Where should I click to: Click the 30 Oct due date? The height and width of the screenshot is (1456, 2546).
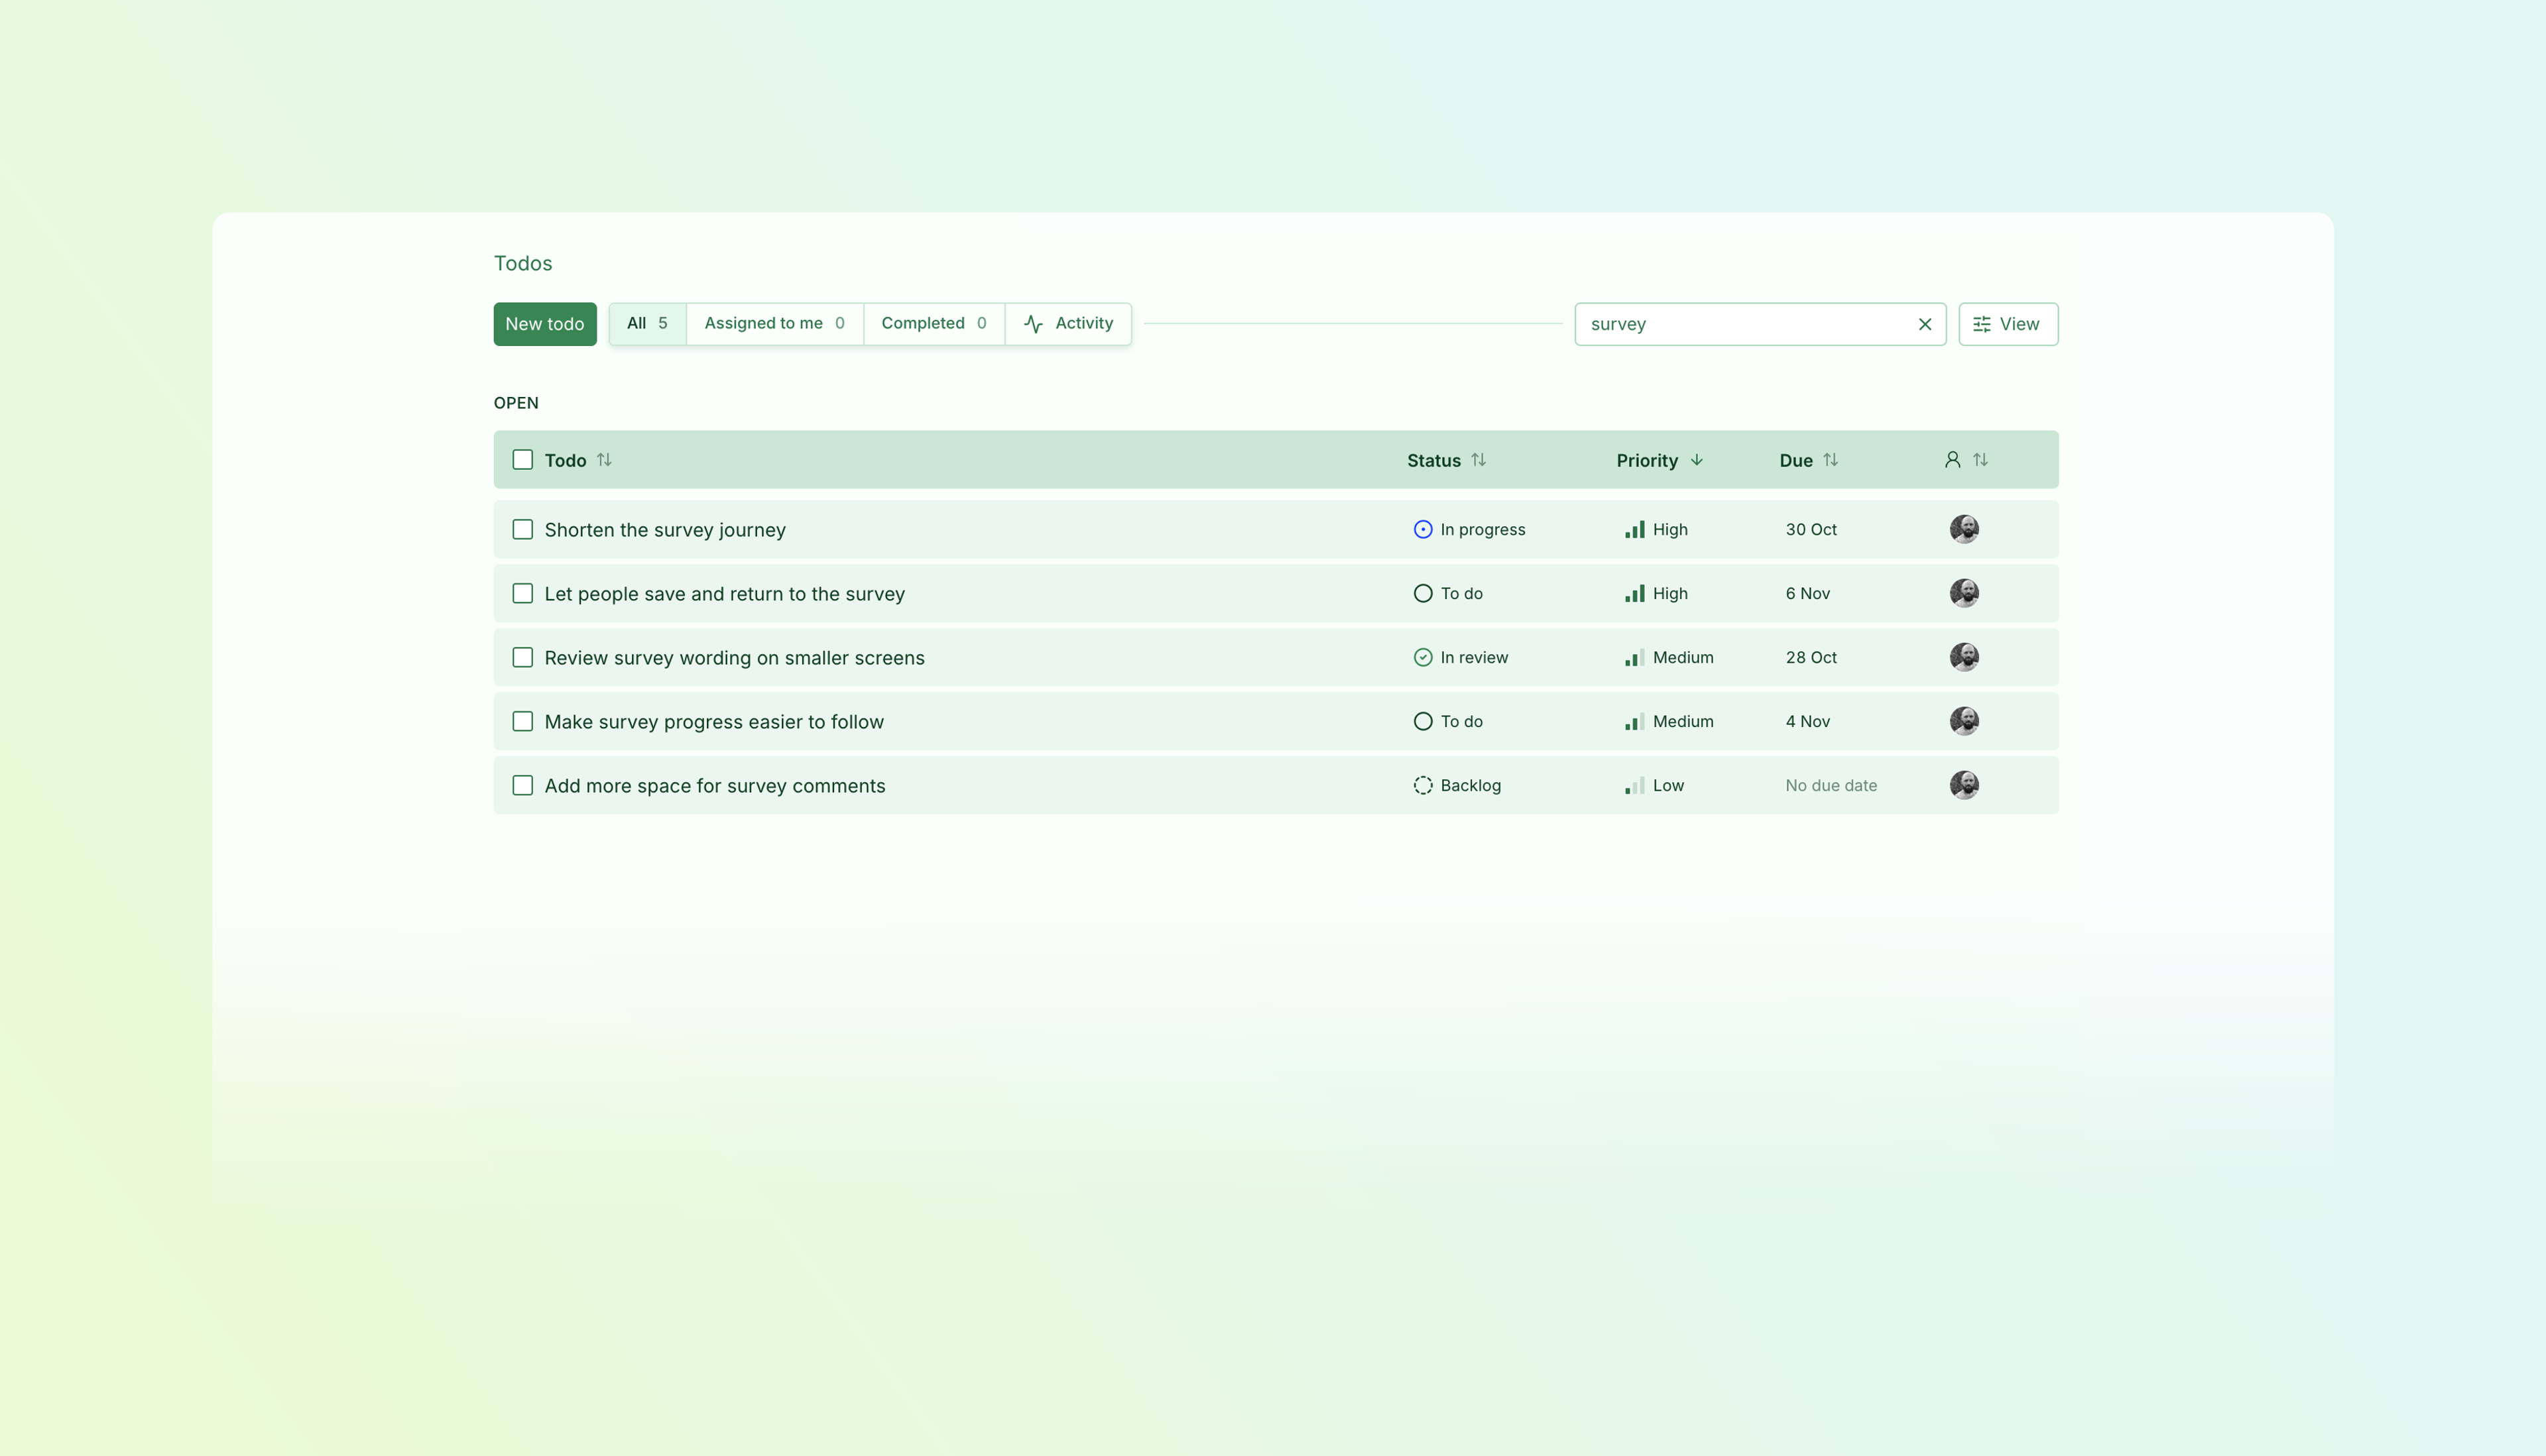[x=1811, y=529]
